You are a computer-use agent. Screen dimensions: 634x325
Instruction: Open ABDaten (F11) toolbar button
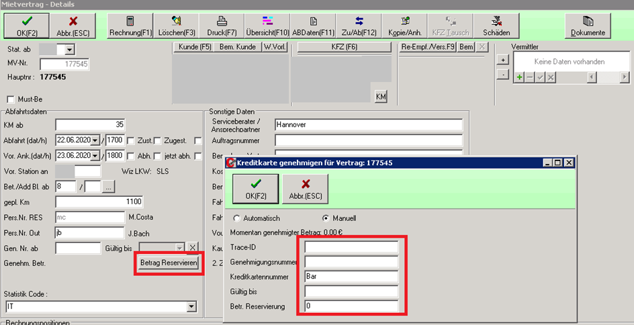point(313,26)
